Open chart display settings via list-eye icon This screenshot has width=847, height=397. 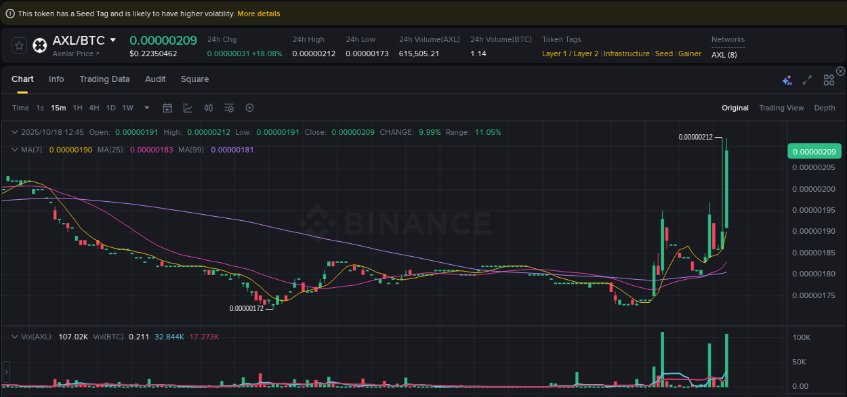[x=228, y=108]
